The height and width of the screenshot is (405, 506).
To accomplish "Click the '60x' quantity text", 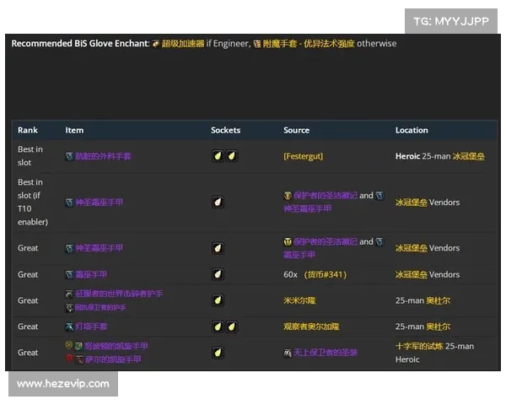I will point(290,275).
